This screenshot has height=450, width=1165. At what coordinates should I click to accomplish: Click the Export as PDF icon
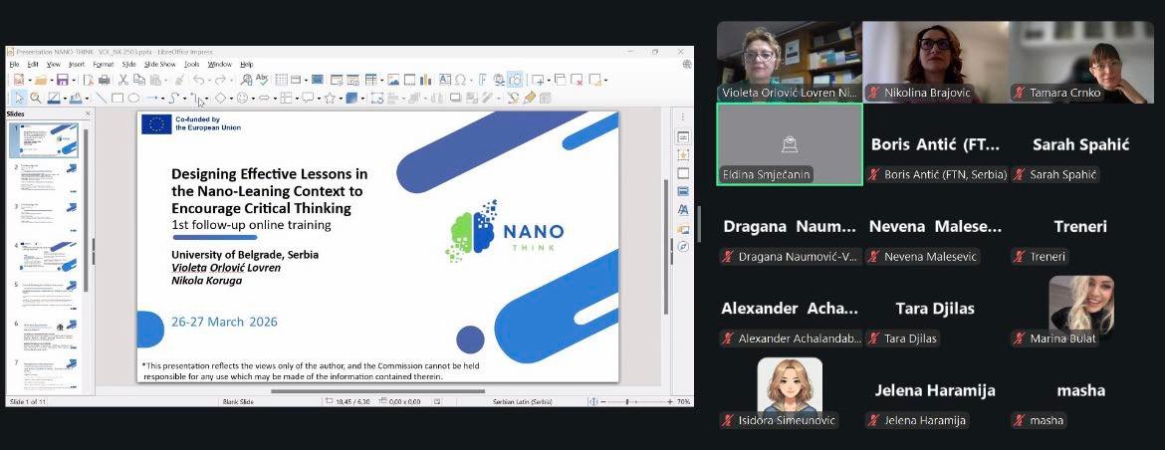89,81
